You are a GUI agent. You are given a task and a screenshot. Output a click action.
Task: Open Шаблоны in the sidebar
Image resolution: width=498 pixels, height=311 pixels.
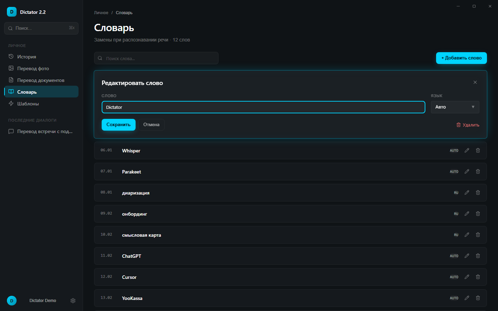pyautogui.click(x=41, y=104)
